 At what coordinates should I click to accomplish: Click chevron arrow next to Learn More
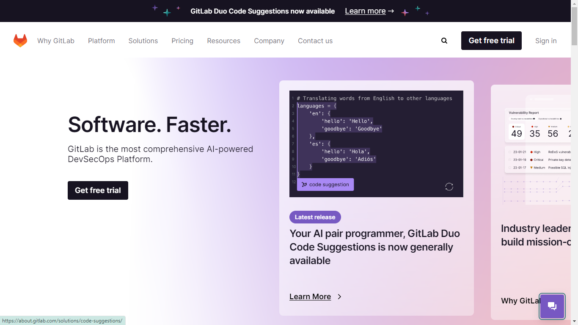tap(339, 297)
